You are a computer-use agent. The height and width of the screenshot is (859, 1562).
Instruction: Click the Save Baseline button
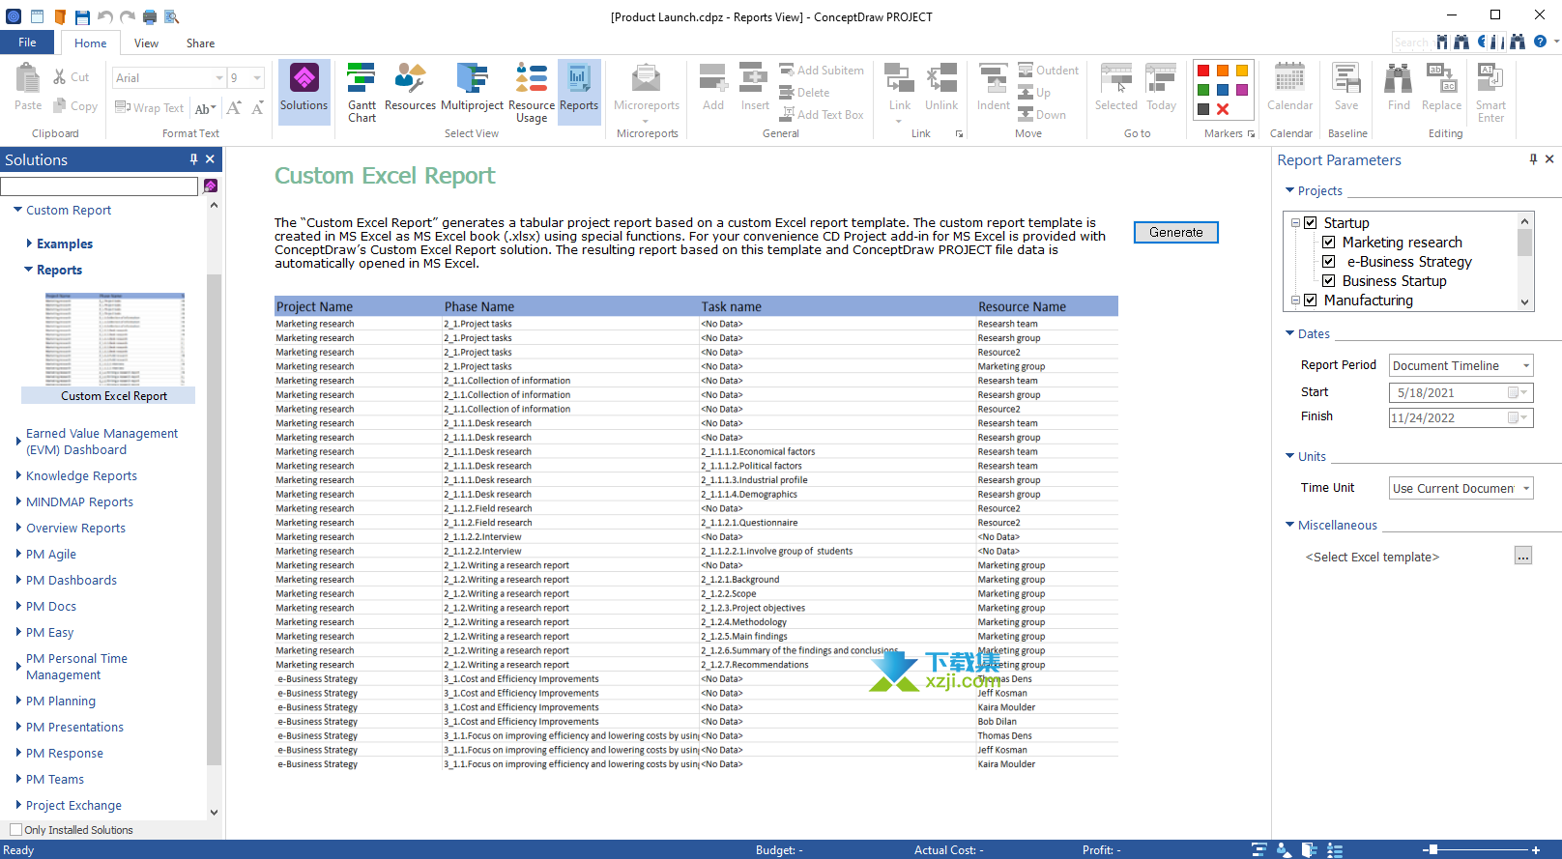pos(1346,87)
